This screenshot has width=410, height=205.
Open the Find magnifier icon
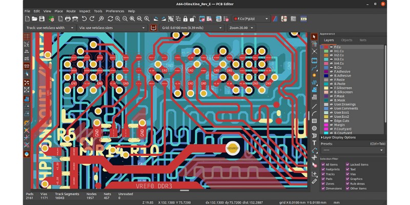101,19
